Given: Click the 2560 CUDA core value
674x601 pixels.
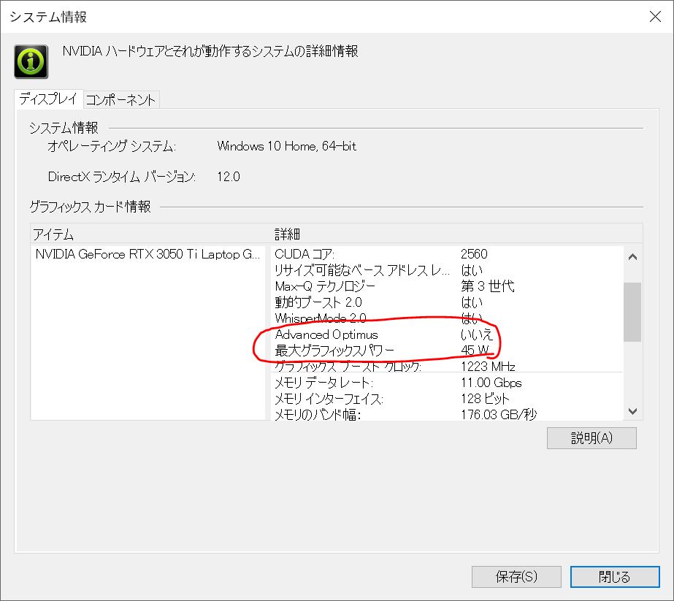Looking at the screenshot, I should pos(474,254).
